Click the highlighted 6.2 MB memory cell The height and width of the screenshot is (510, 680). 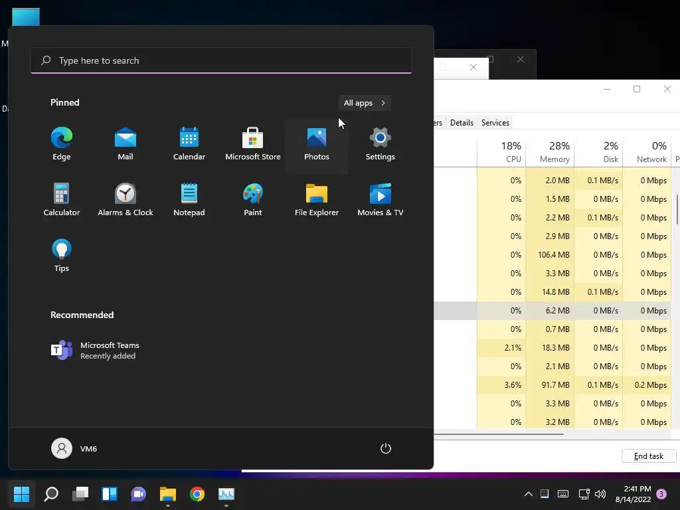[550, 311]
